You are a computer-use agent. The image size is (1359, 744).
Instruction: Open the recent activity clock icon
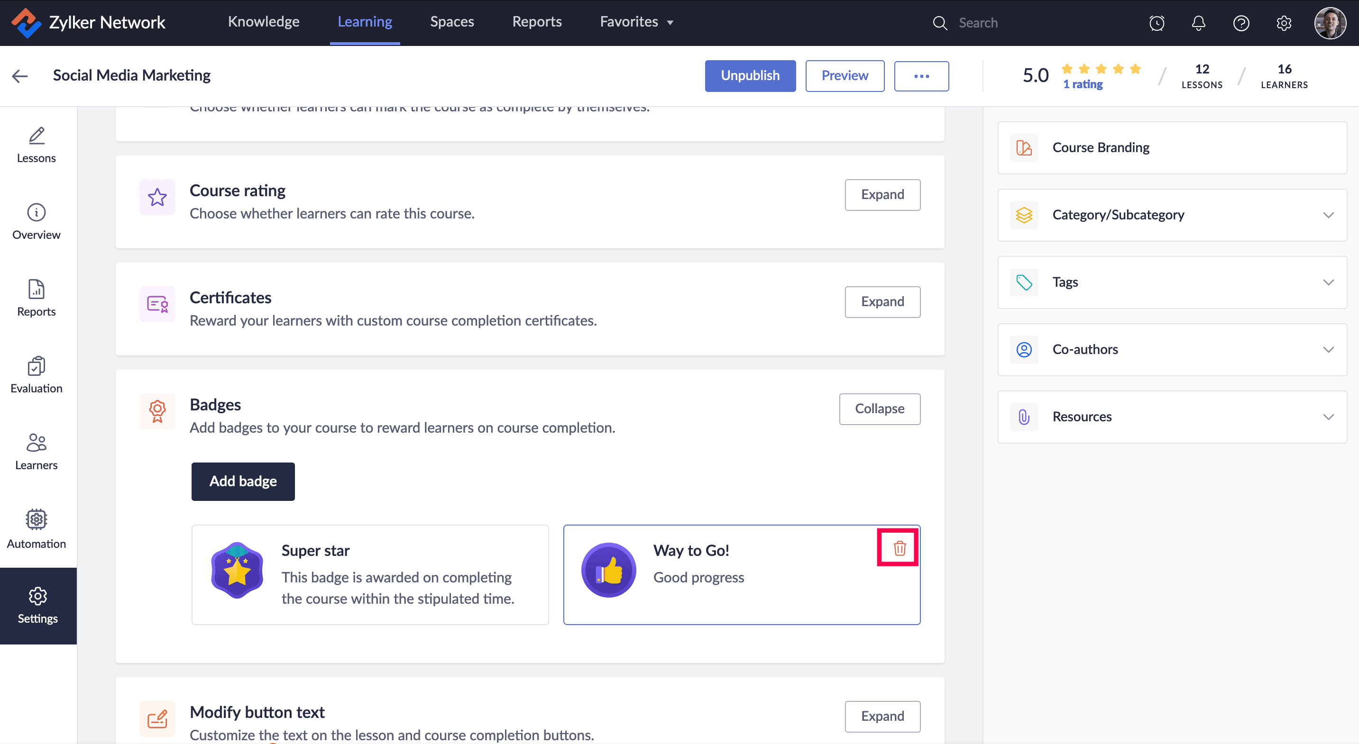point(1157,23)
